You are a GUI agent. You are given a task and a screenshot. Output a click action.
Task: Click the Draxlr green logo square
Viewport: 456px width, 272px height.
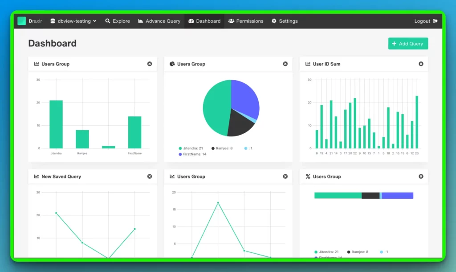(x=21, y=21)
